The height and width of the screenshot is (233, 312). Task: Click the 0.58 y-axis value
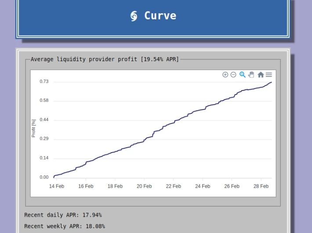44,100
